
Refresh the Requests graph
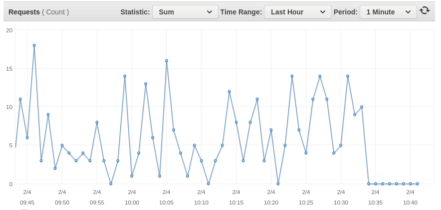(x=425, y=10)
